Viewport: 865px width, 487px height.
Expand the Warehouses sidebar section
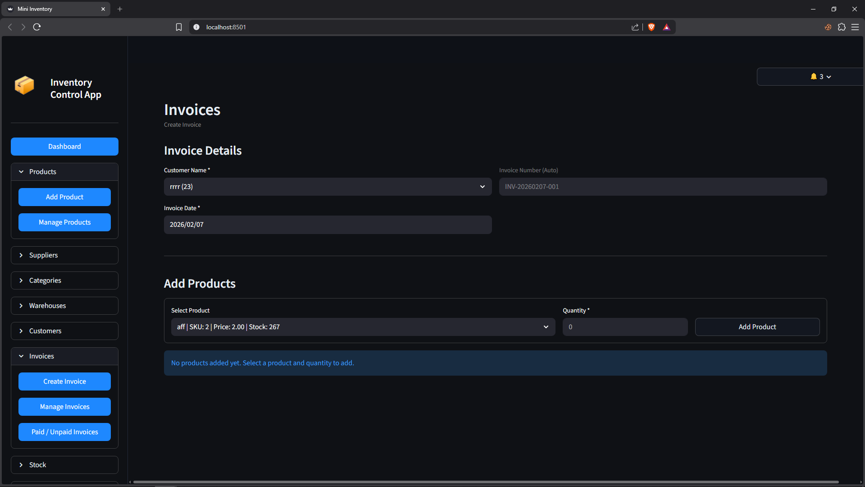(x=64, y=306)
